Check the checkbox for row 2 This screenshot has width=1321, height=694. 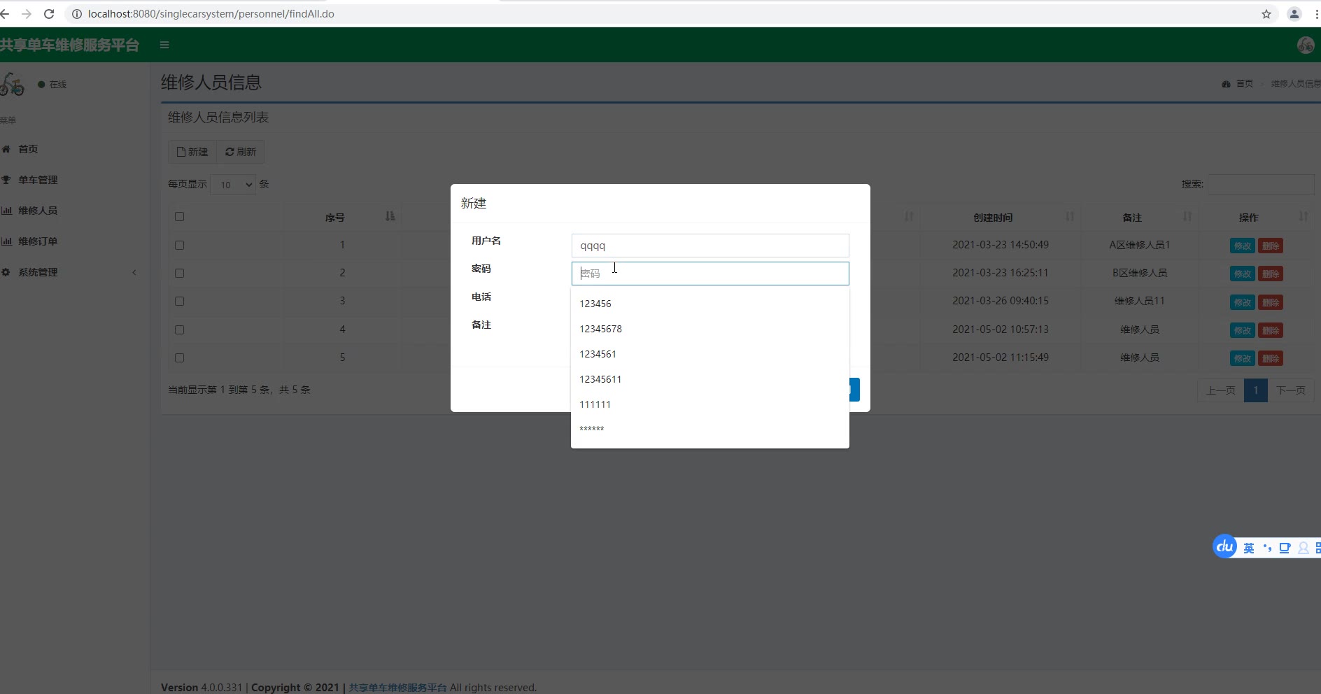(x=179, y=274)
